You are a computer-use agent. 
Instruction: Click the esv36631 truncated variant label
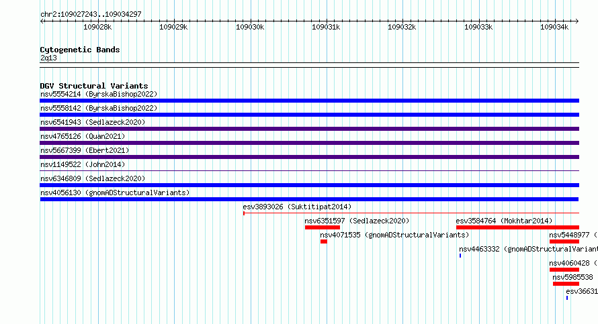coord(582,291)
